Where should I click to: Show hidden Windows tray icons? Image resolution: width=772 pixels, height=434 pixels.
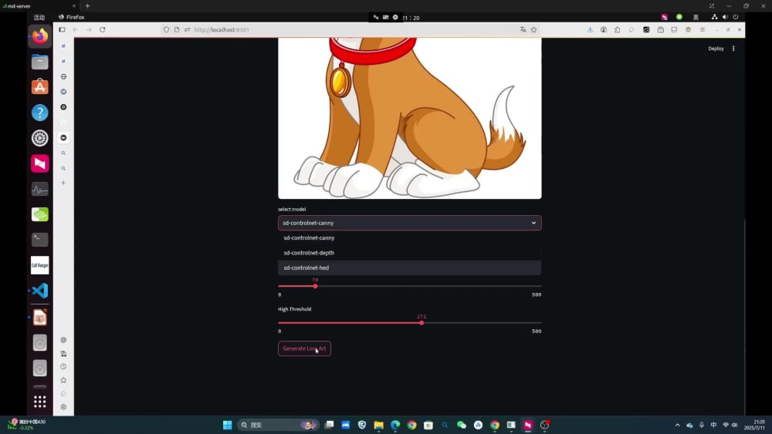click(678, 425)
